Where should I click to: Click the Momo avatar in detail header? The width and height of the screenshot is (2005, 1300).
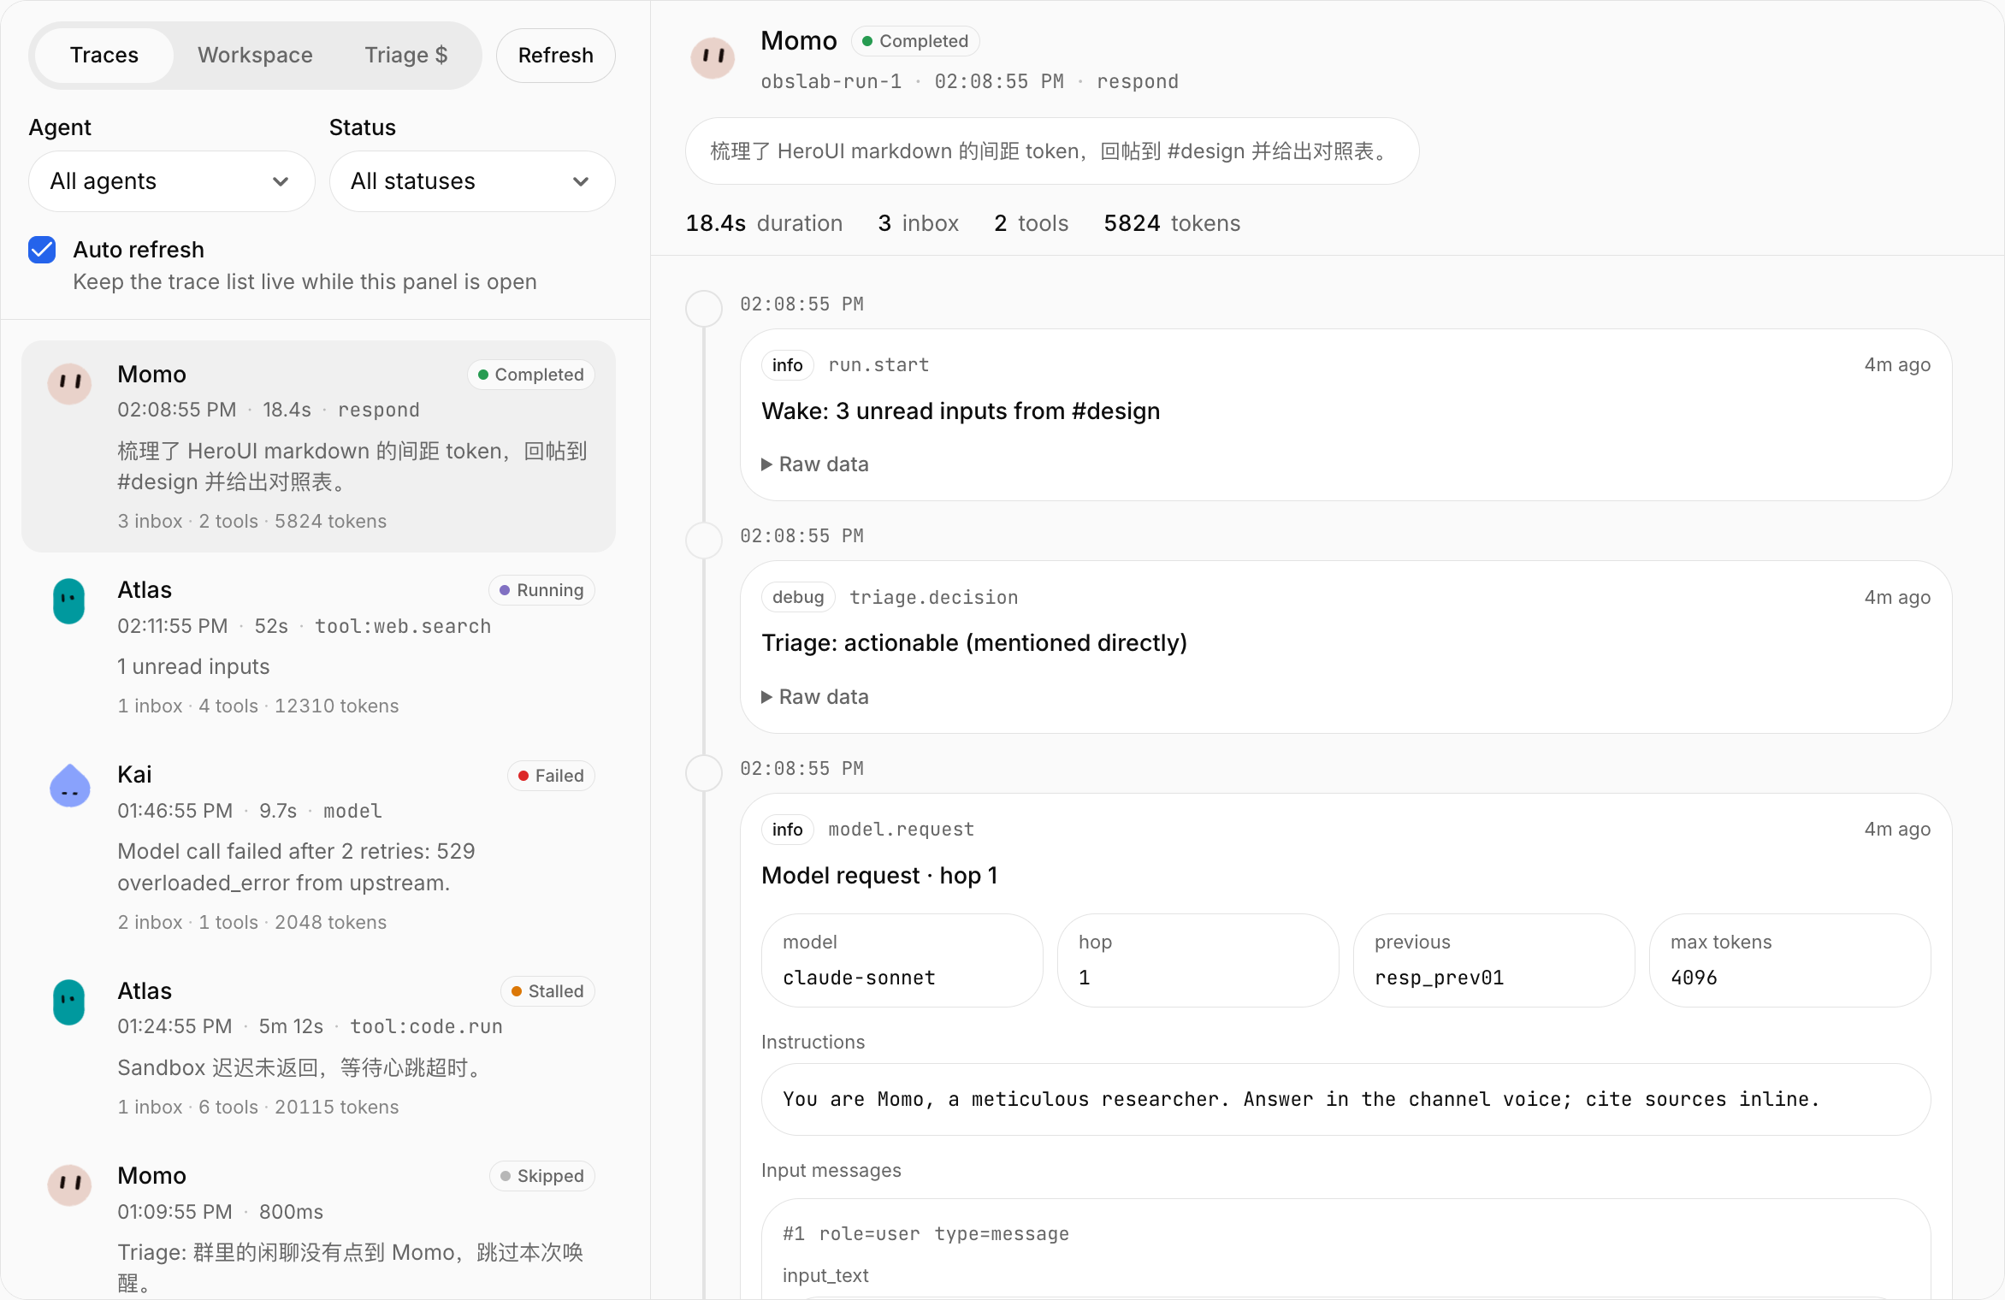[x=713, y=58]
